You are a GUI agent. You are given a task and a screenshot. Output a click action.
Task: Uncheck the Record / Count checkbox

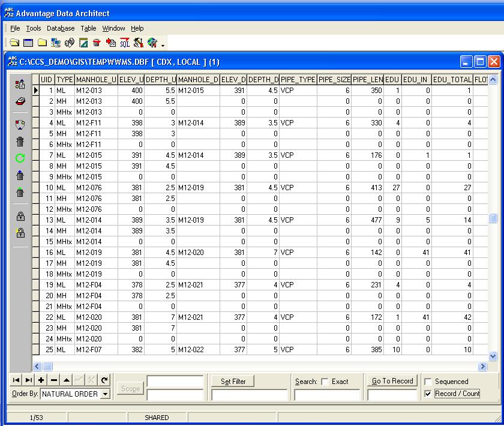click(x=428, y=394)
